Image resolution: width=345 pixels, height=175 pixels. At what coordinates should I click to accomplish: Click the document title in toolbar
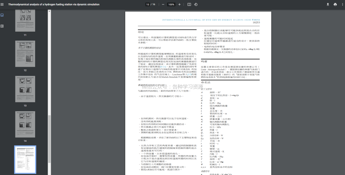[54, 4]
